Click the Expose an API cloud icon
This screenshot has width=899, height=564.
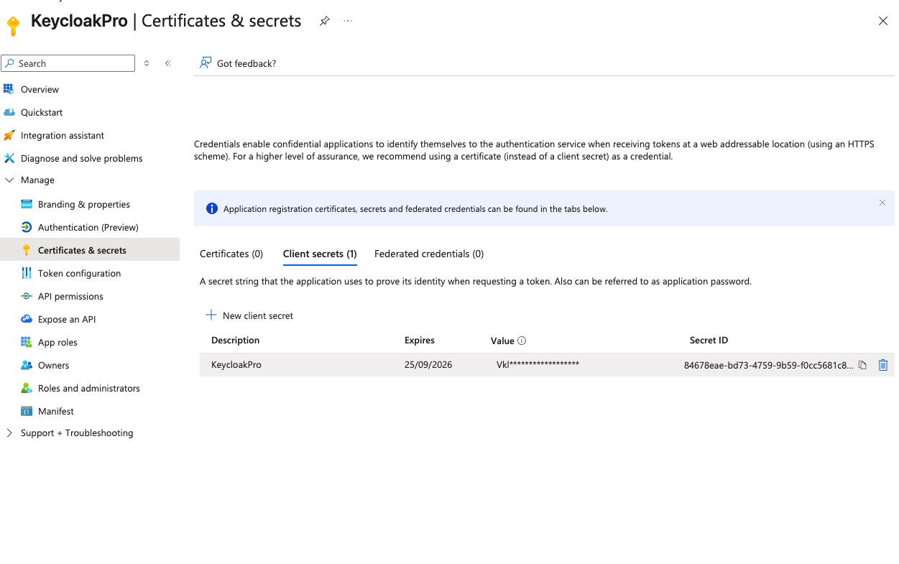point(27,319)
